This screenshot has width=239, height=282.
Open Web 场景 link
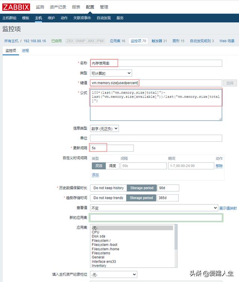click(227, 41)
